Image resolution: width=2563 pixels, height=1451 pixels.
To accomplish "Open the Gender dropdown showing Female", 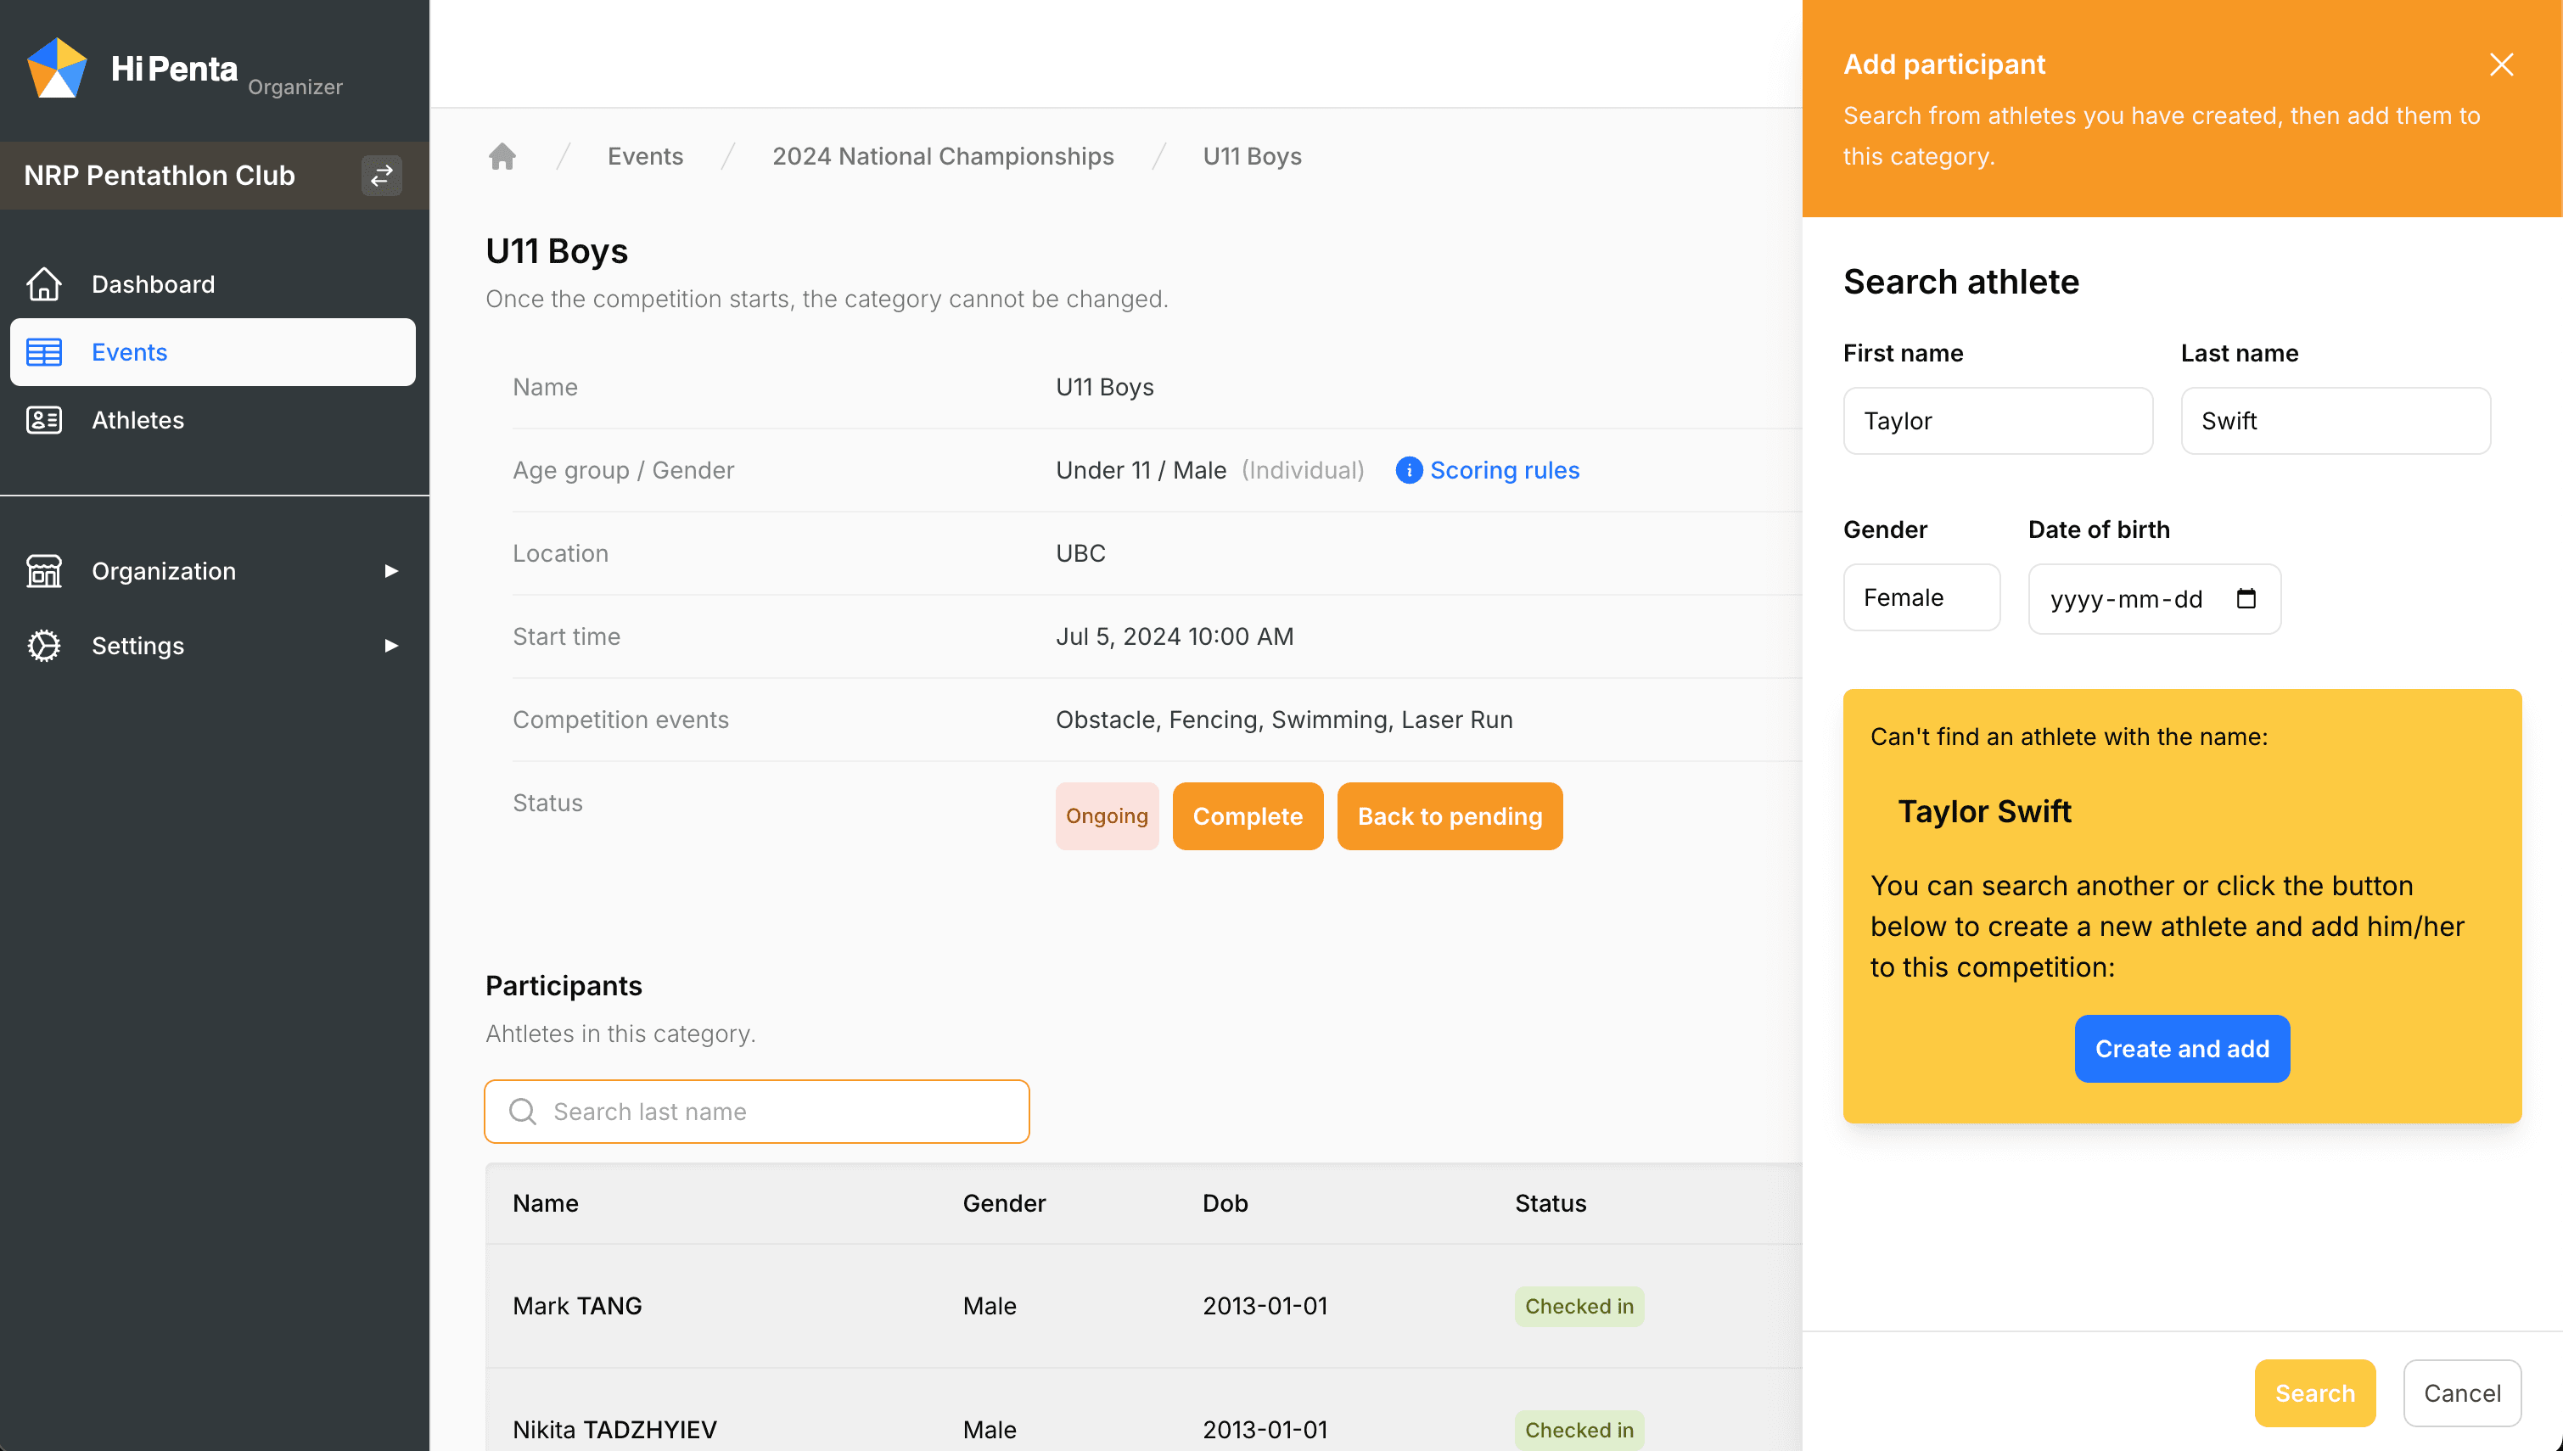I will pyautogui.click(x=1921, y=598).
